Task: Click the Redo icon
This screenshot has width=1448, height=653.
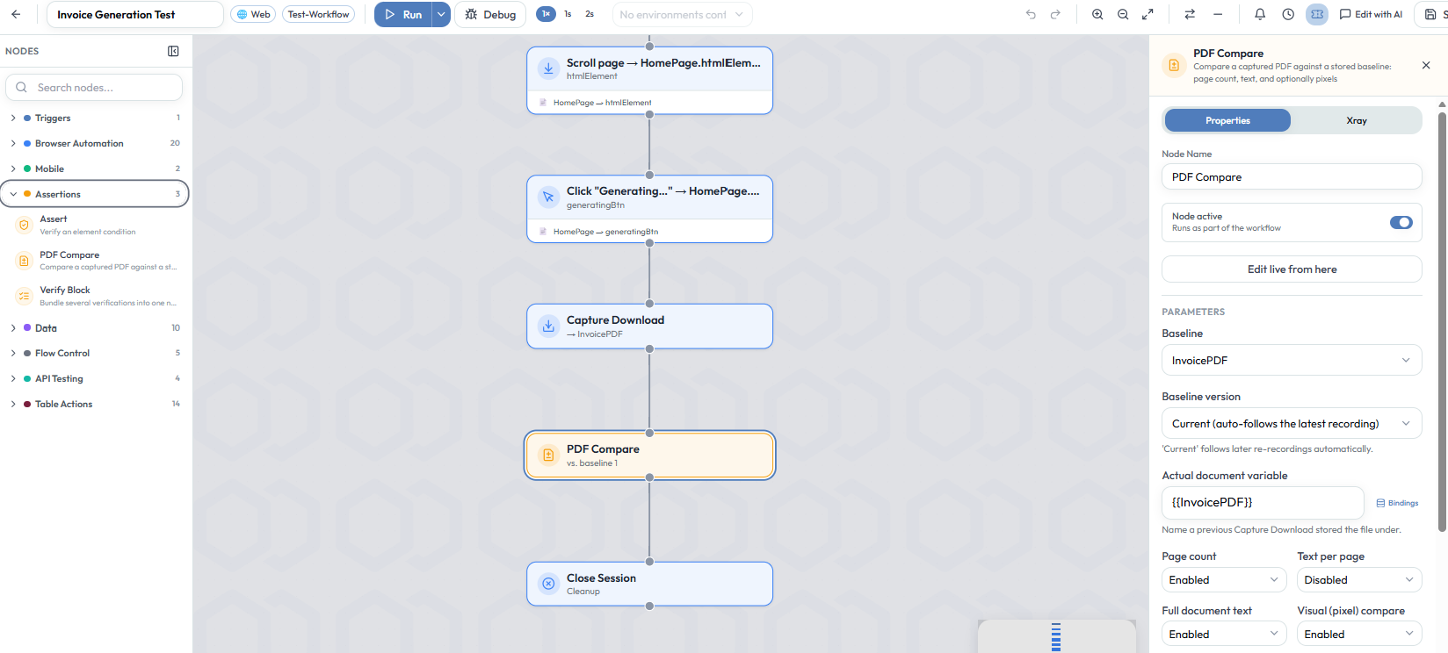Action: 1055,14
